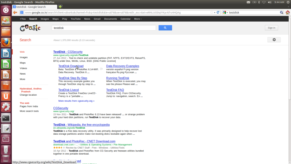Open LibreOffice Writer from launcher
This screenshot has width=291, height=164.
(x=6, y=53)
